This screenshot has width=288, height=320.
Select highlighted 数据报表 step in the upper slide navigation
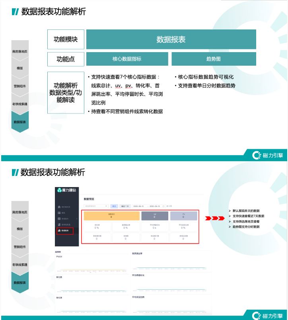tap(20, 122)
